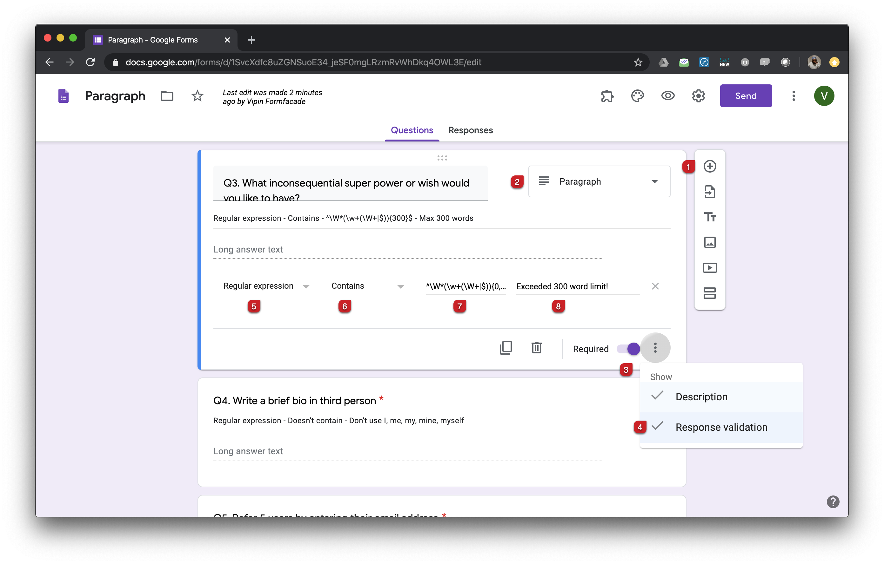Image resolution: width=884 pixels, height=564 pixels.
Task: Click the Add image icon in sidebar
Action: click(x=710, y=242)
